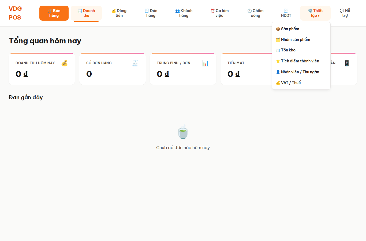Click the money bag icon beside Dòng tiền
This screenshot has width=366, height=241.
click(x=114, y=11)
